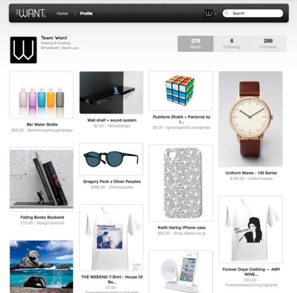The width and height of the screenshot is (297, 293).
Task: Click the Forever Dope Clothing AMY WINE link
Action: (x=251, y=272)
